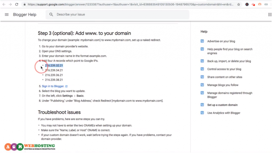Image resolution: width=272 pixels, height=153 pixels.
Task: Reload the page with the refresh icon
Action: [x=17, y=5]
